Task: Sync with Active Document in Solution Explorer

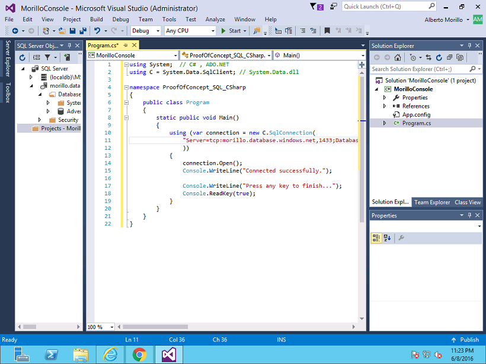Action: coord(429,57)
